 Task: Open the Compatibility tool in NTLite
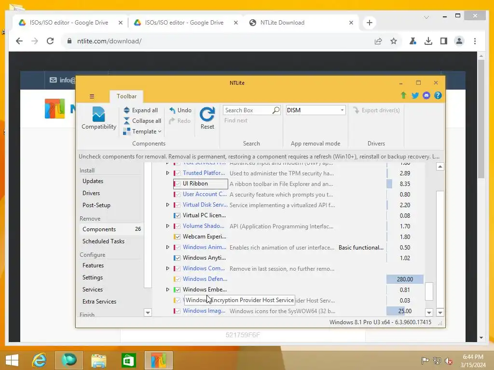[98, 118]
